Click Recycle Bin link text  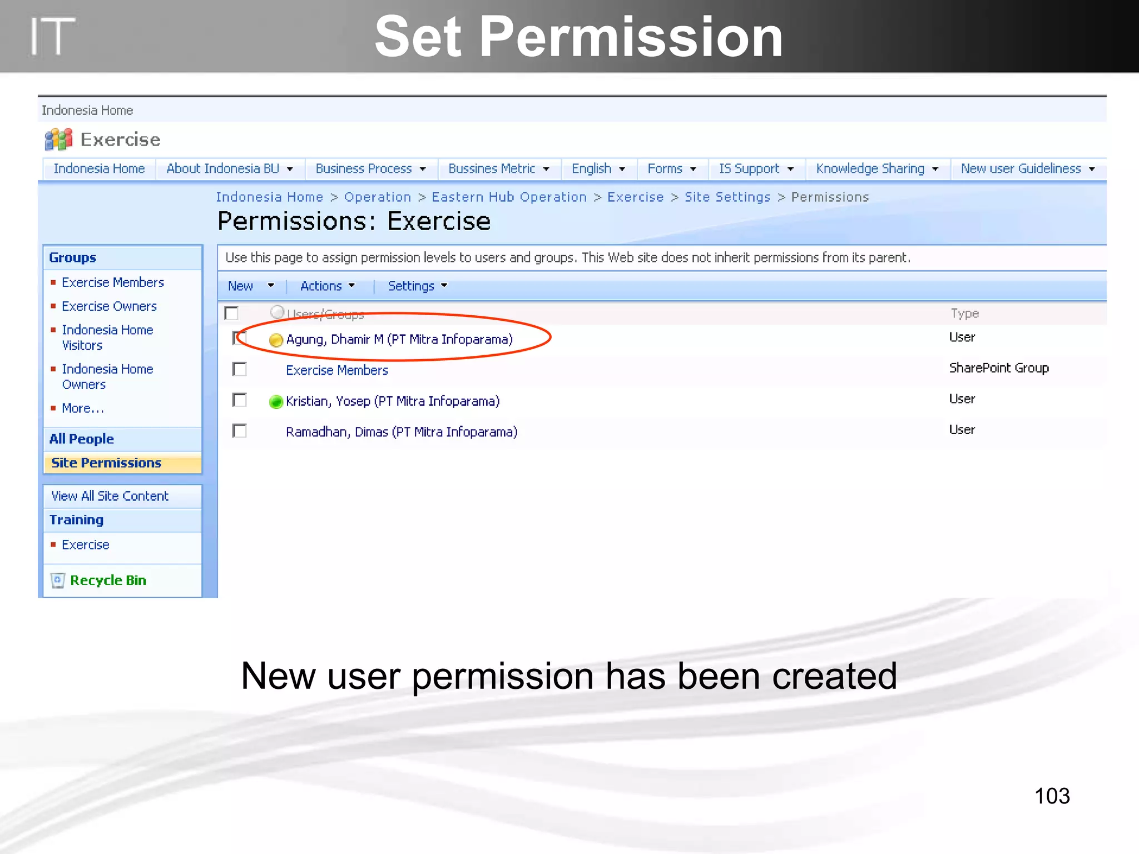pyautogui.click(x=108, y=580)
